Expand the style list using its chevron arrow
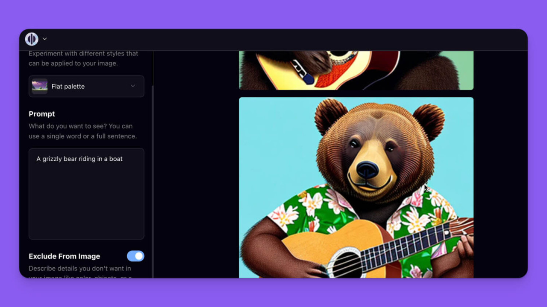 [x=133, y=86]
